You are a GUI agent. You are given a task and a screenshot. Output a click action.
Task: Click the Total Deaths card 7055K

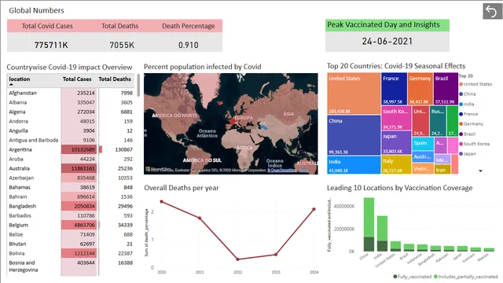point(122,45)
